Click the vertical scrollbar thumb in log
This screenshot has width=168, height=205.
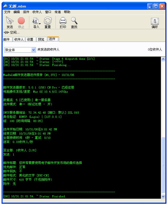pos(163,165)
